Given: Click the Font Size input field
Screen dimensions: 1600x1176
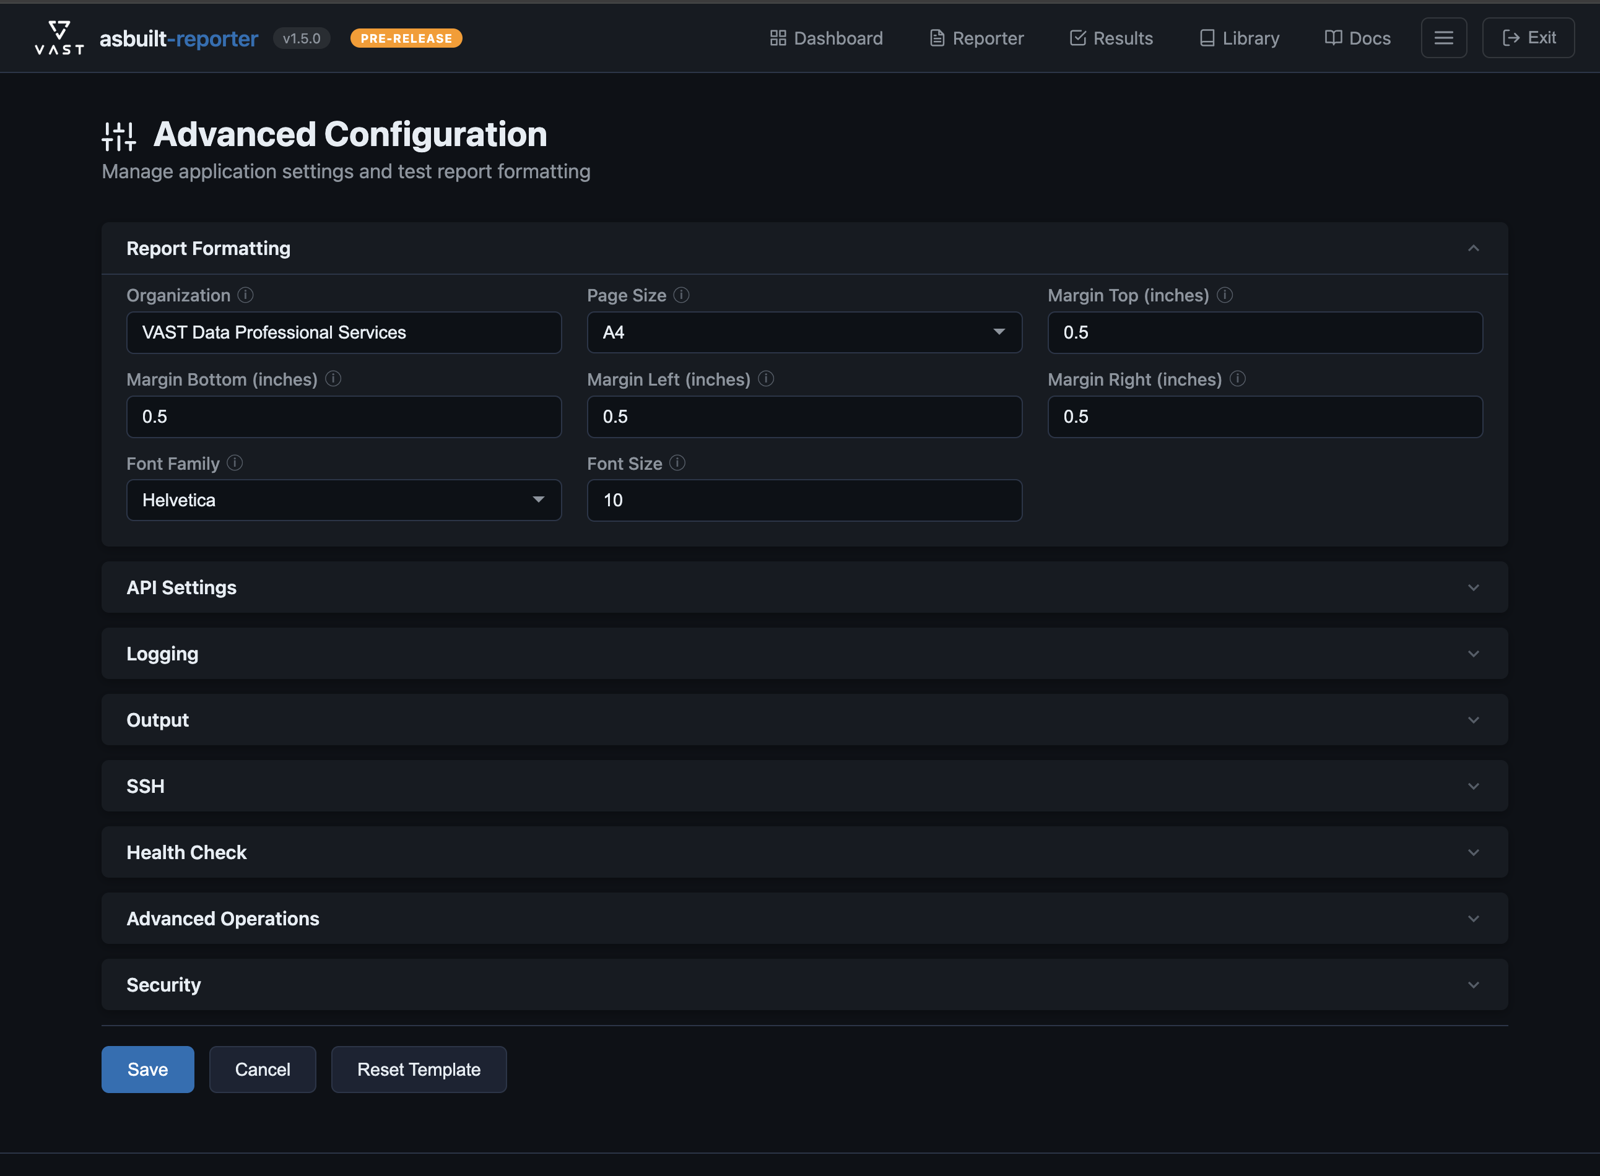Looking at the screenshot, I should click(x=804, y=499).
